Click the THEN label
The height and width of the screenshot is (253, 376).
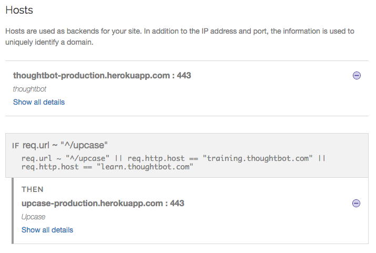click(33, 189)
